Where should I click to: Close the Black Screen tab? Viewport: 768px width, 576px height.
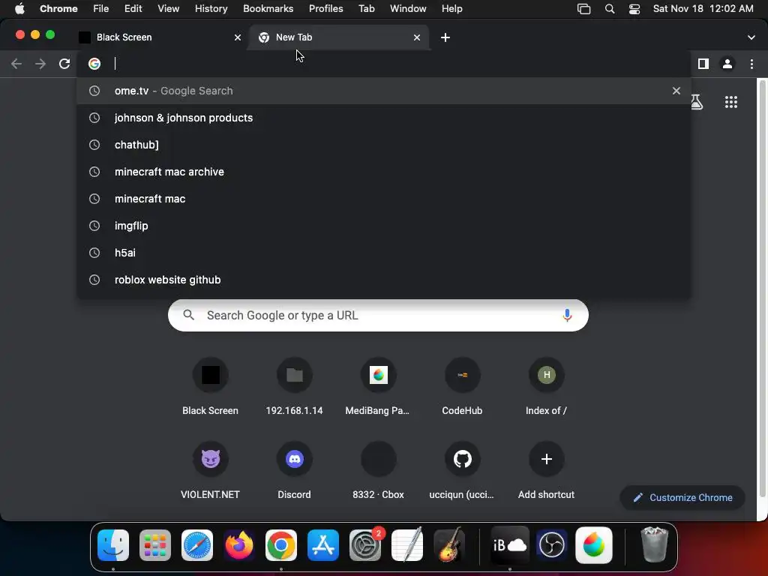[238, 37]
